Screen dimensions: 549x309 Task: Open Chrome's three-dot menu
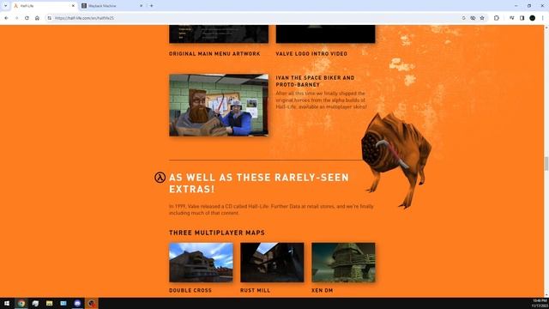point(542,18)
